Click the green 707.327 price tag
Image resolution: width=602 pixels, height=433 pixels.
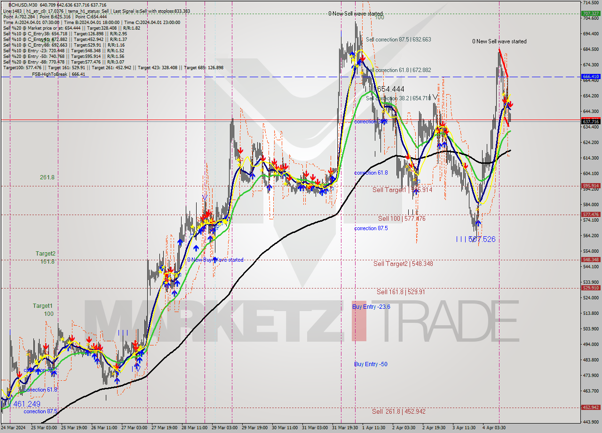point(591,14)
